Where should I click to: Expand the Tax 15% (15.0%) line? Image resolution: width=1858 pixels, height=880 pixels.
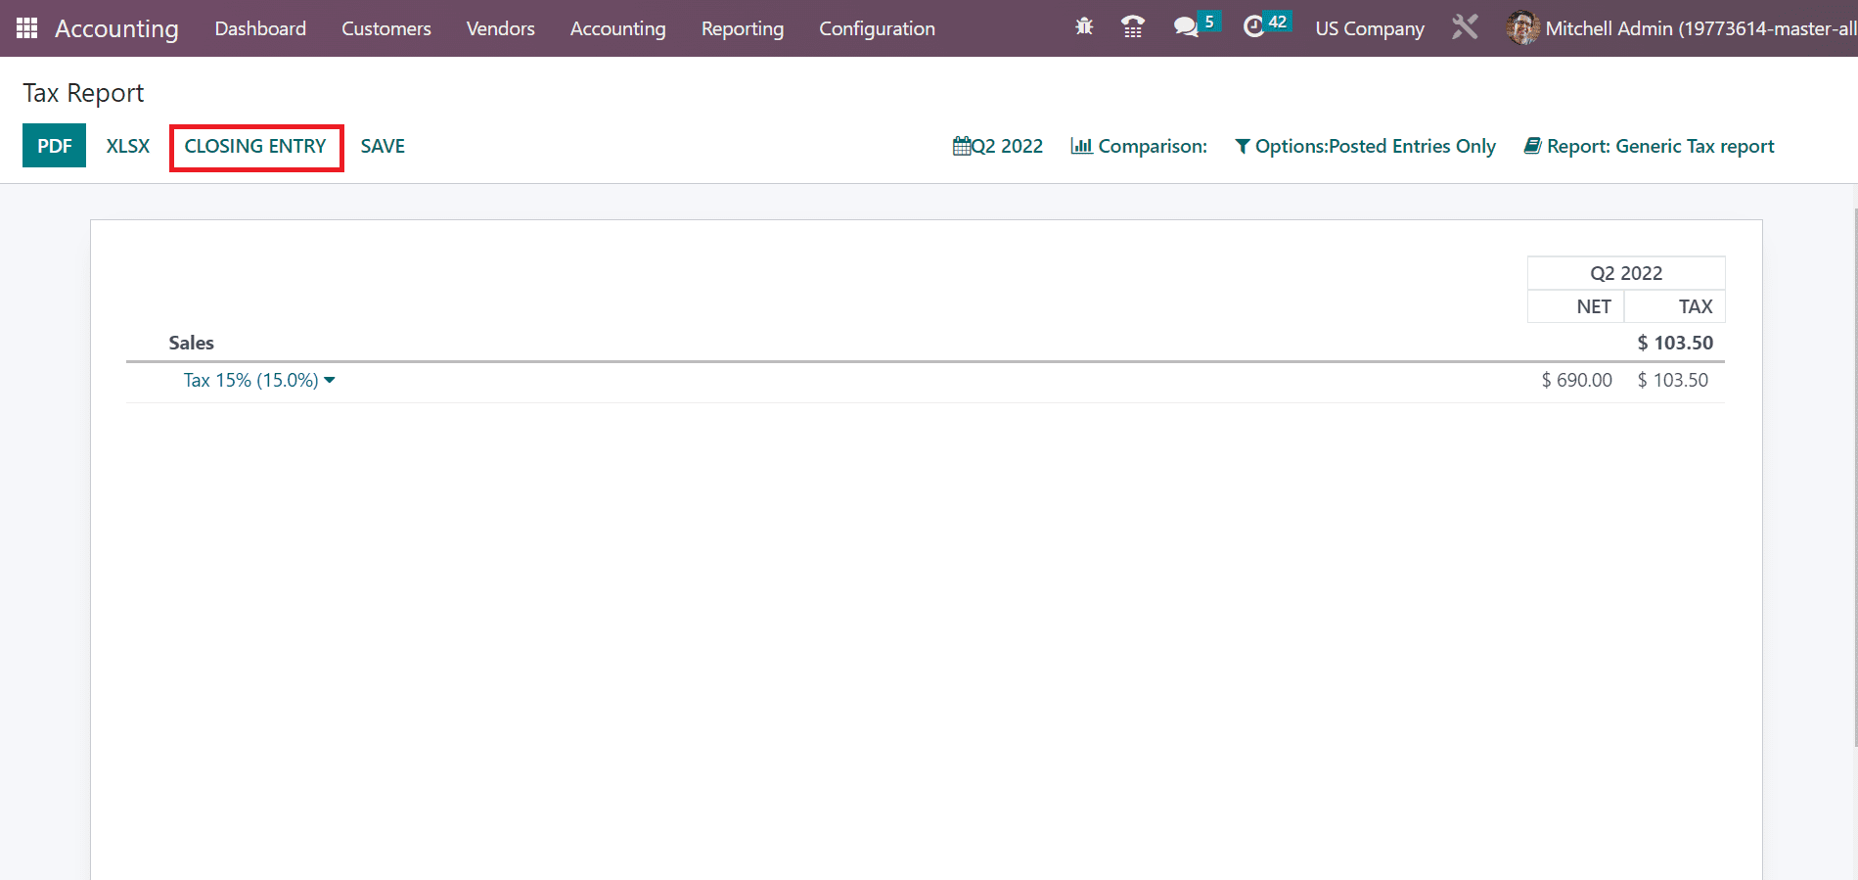pyautogui.click(x=259, y=380)
